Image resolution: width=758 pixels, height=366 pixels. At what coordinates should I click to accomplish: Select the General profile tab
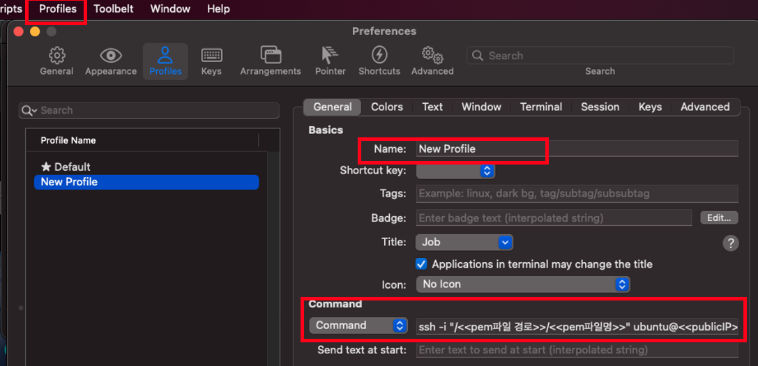(x=333, y=107)
